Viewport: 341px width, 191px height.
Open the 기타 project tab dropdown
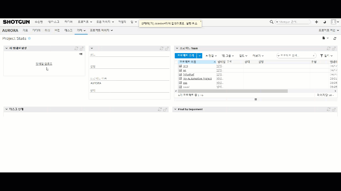coord(81,31)
